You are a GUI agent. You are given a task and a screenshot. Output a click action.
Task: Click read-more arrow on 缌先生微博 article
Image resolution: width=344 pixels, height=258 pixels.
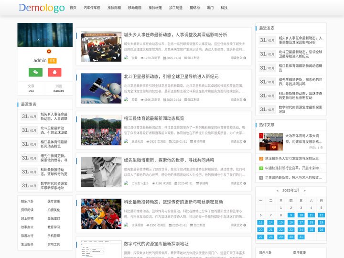pos(245,183)
